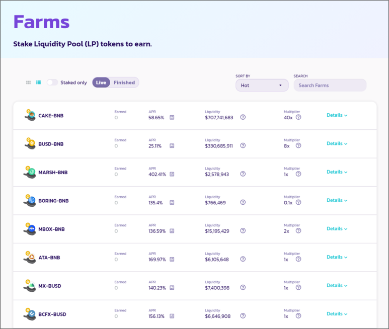Click multiplier help icon for BORING-BNB
Viewport: 389px width, 329px height.
298,202
